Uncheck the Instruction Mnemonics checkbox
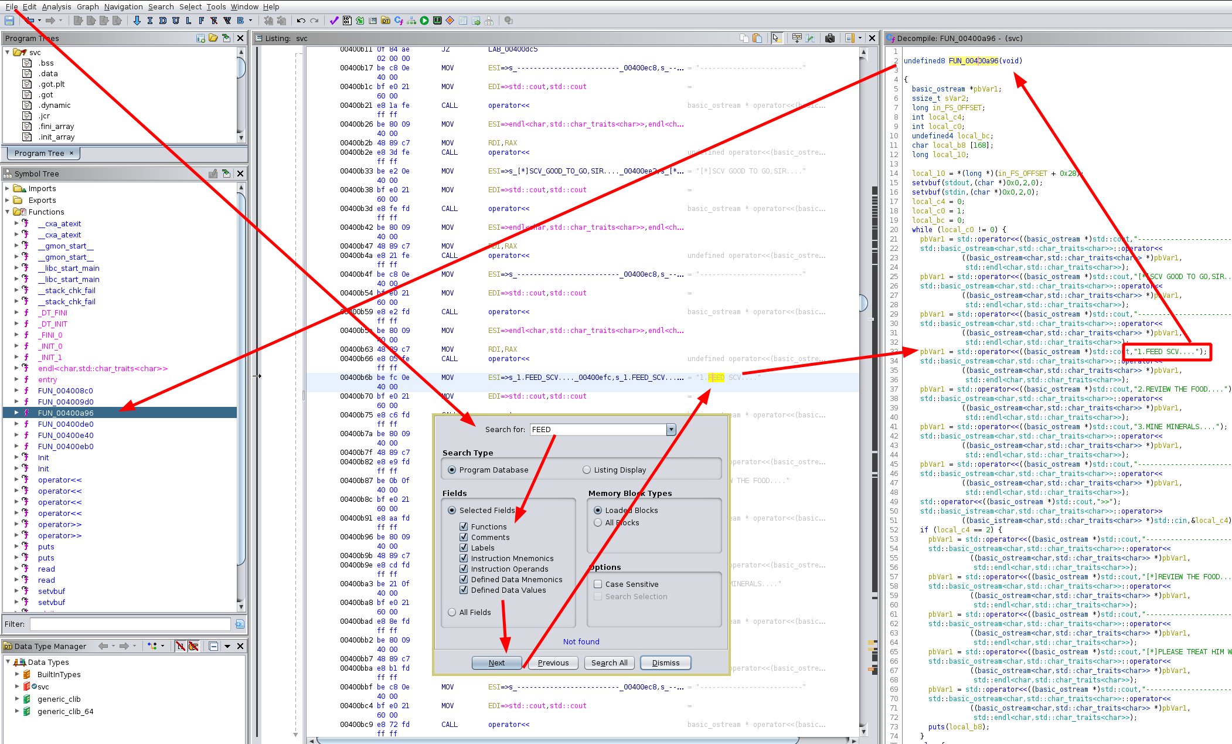1232x744 pixels. [464, 559]
